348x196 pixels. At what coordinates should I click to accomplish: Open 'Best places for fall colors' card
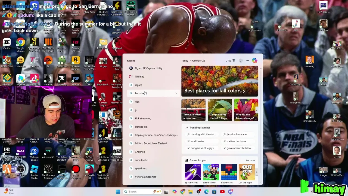220,81
